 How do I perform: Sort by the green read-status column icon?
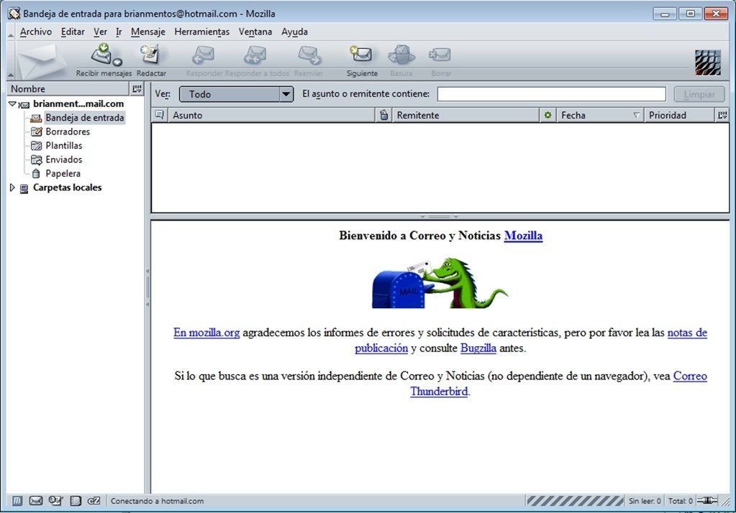click(548, 115)
